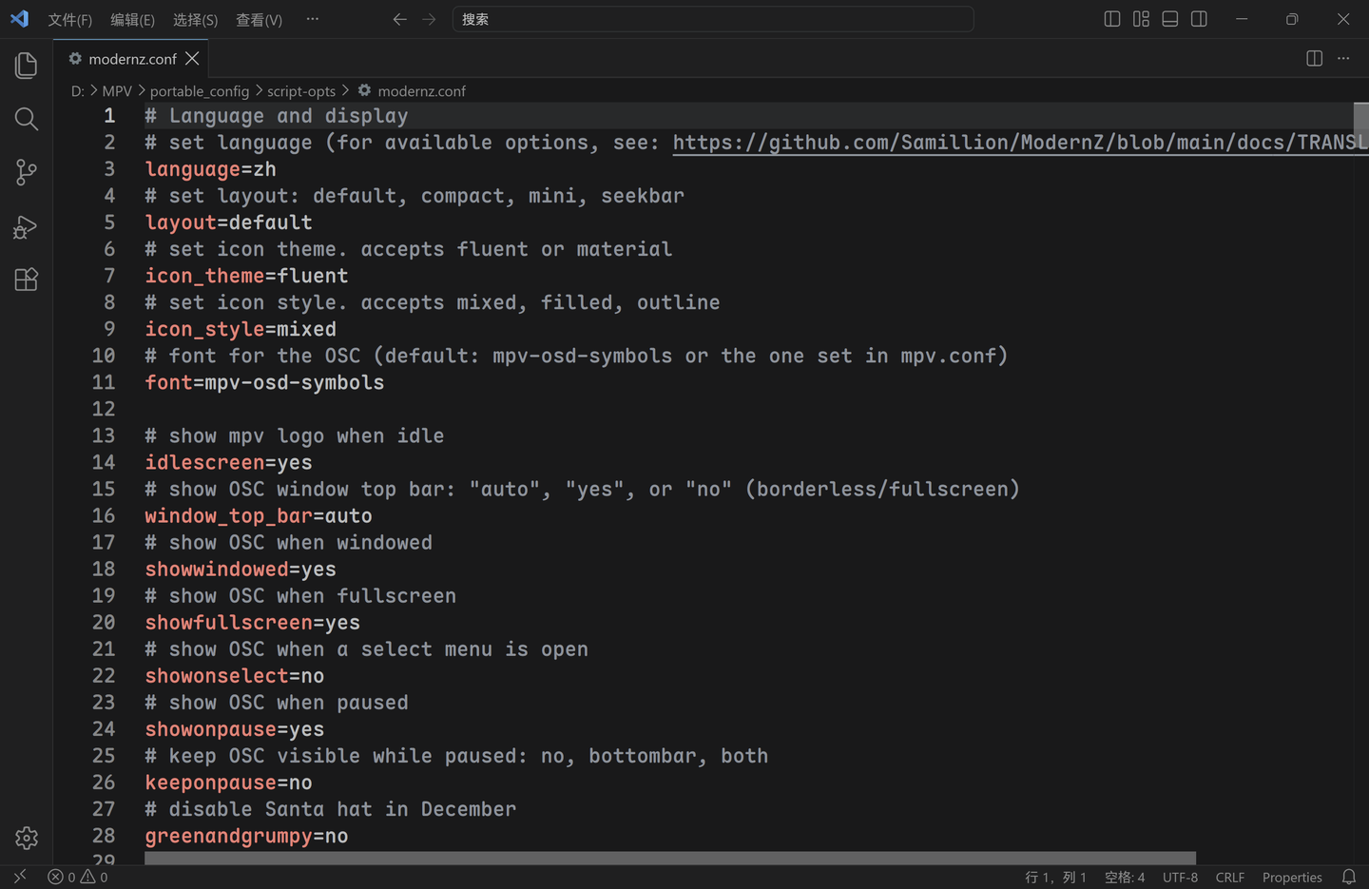Click line number 20 in gutter
This screenshot has width=1369, height=889.
[x=104, y=622]
